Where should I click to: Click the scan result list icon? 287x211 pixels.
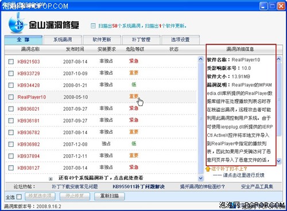tap(93, 26)
